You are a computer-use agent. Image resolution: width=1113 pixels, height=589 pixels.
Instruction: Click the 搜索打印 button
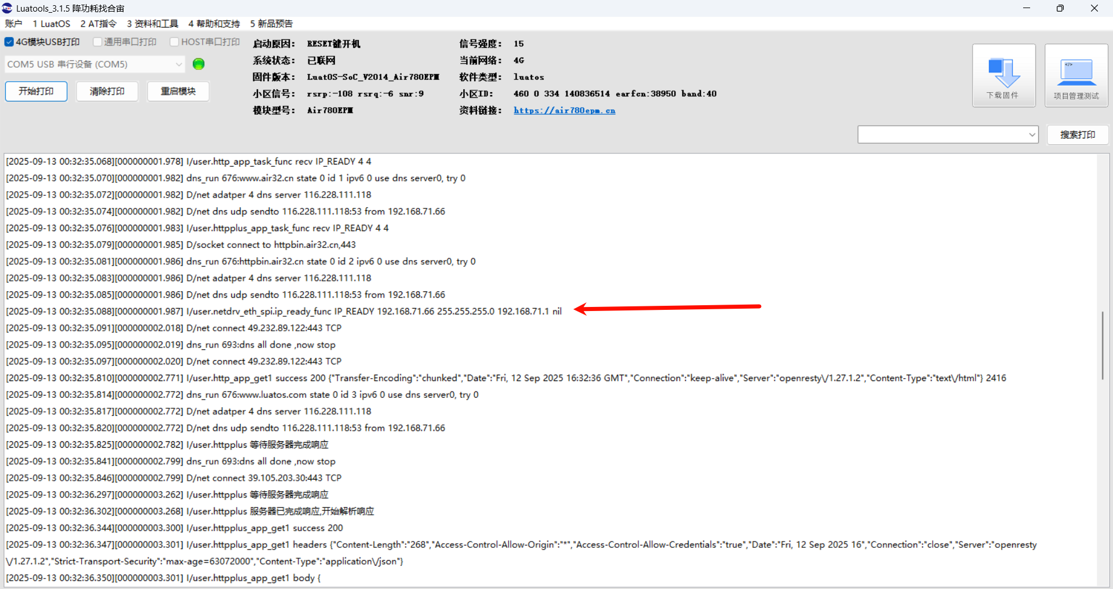(x=1078, y=135)
